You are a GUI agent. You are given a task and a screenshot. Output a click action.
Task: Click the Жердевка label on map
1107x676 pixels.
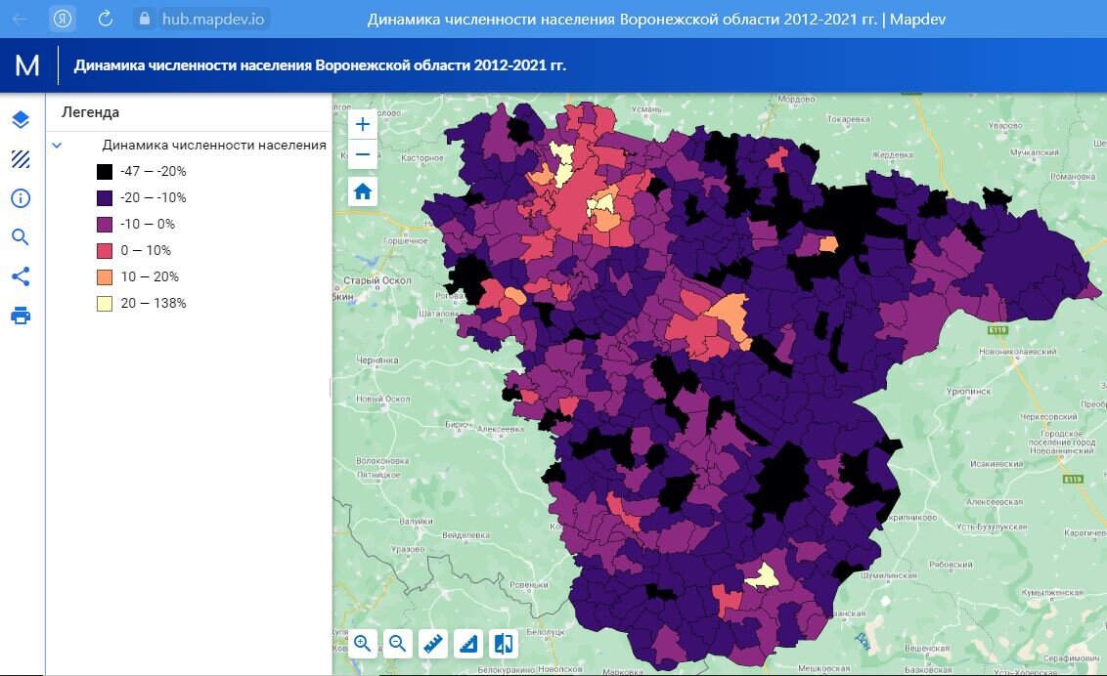coord(893,155)
